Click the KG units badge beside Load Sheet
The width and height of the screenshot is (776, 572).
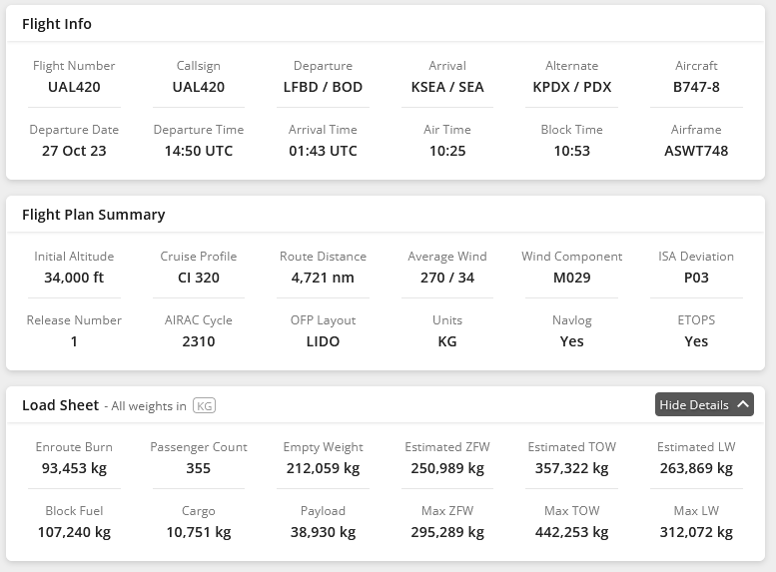(204, 405)
